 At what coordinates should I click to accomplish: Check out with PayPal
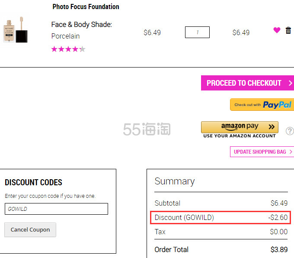[262, 105]
